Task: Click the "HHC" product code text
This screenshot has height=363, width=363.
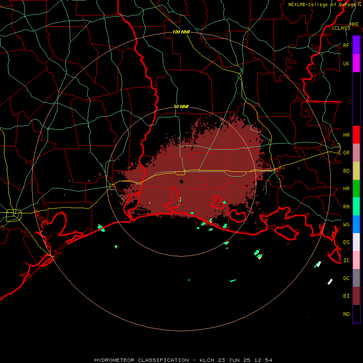Action: (354, 24)
